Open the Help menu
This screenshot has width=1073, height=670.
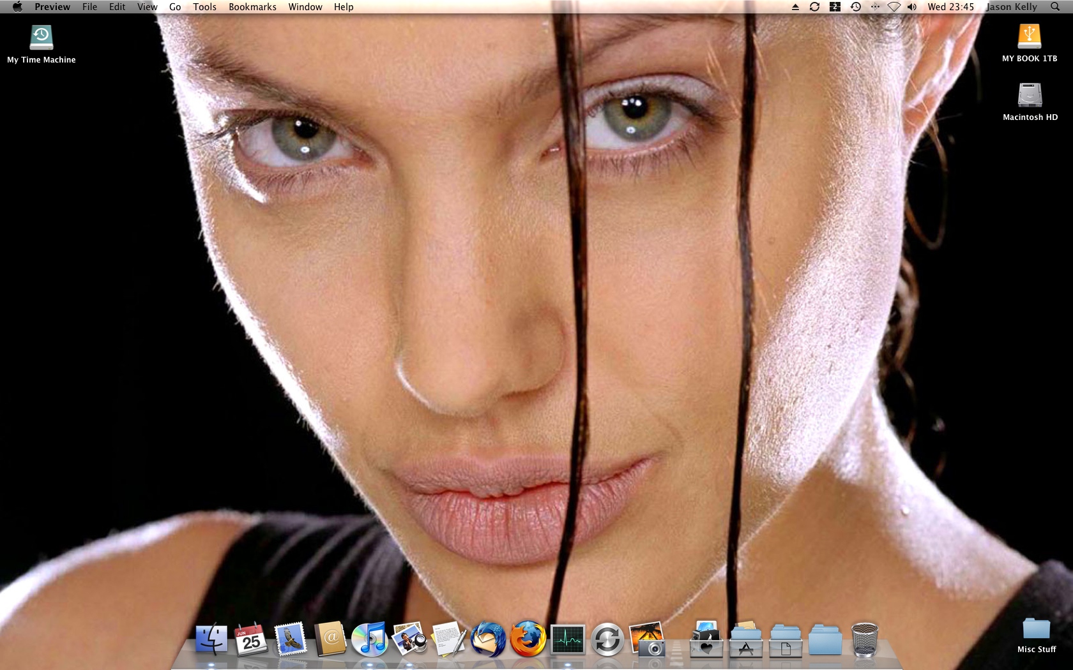pos(344,7)
